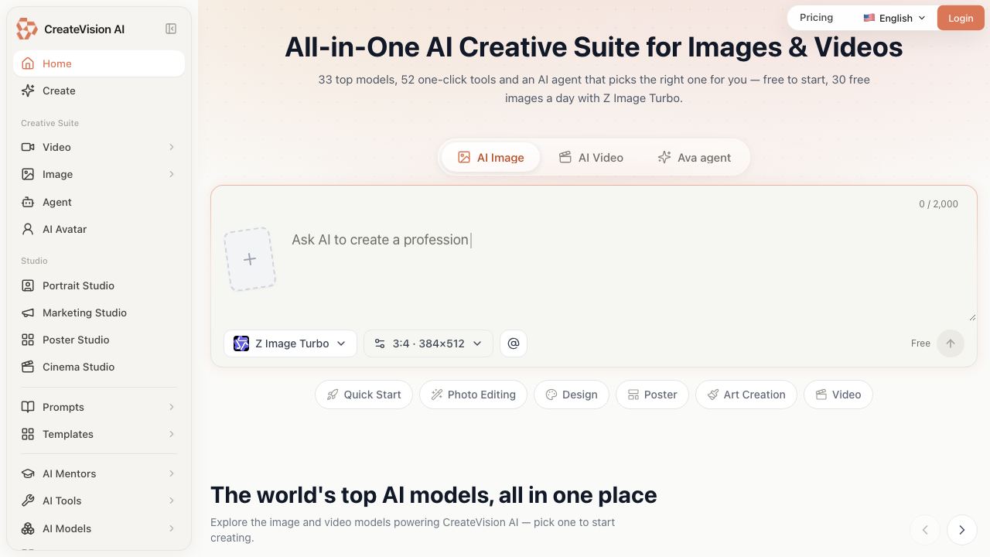The width and height of the screenshot is (990, 557).
Task: Click the Cinema Studio clapperboard icon
Action: tap(28, 367)
